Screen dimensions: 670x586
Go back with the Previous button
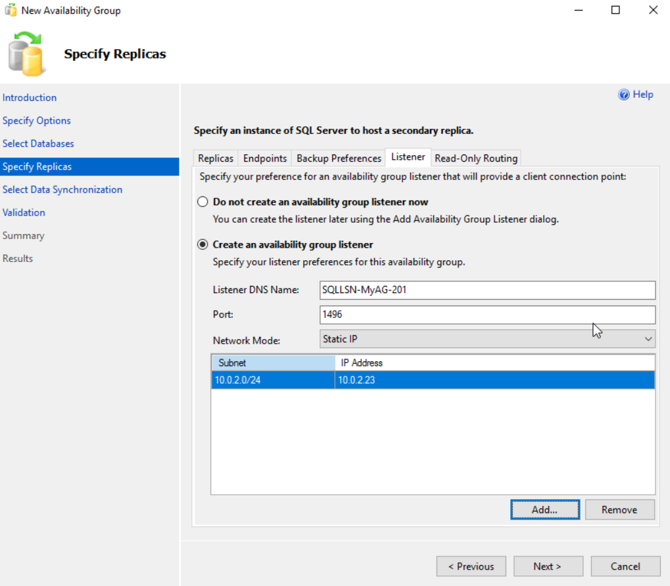(x=471, y=566)
